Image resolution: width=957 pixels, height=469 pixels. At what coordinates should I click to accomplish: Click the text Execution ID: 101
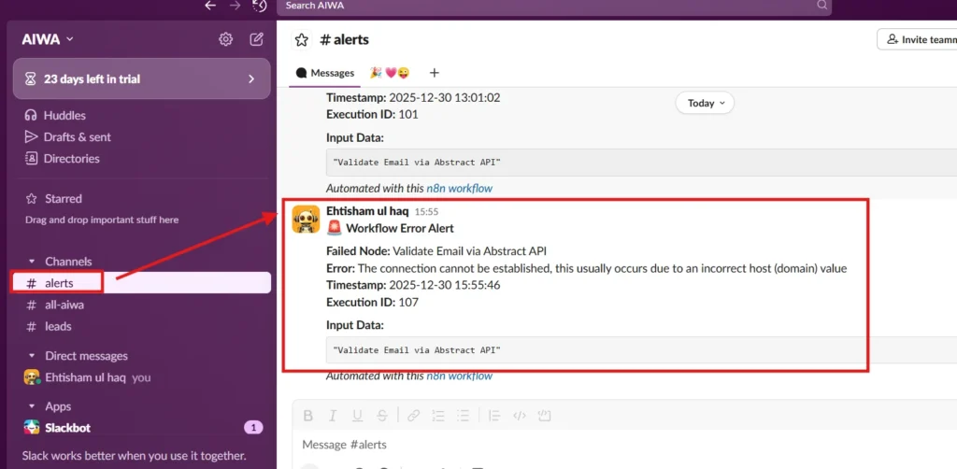click(x=372, y=114)
